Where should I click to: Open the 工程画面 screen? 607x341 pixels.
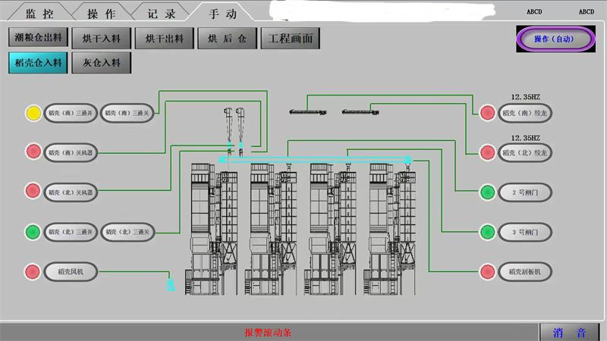[x=289, y=38]
